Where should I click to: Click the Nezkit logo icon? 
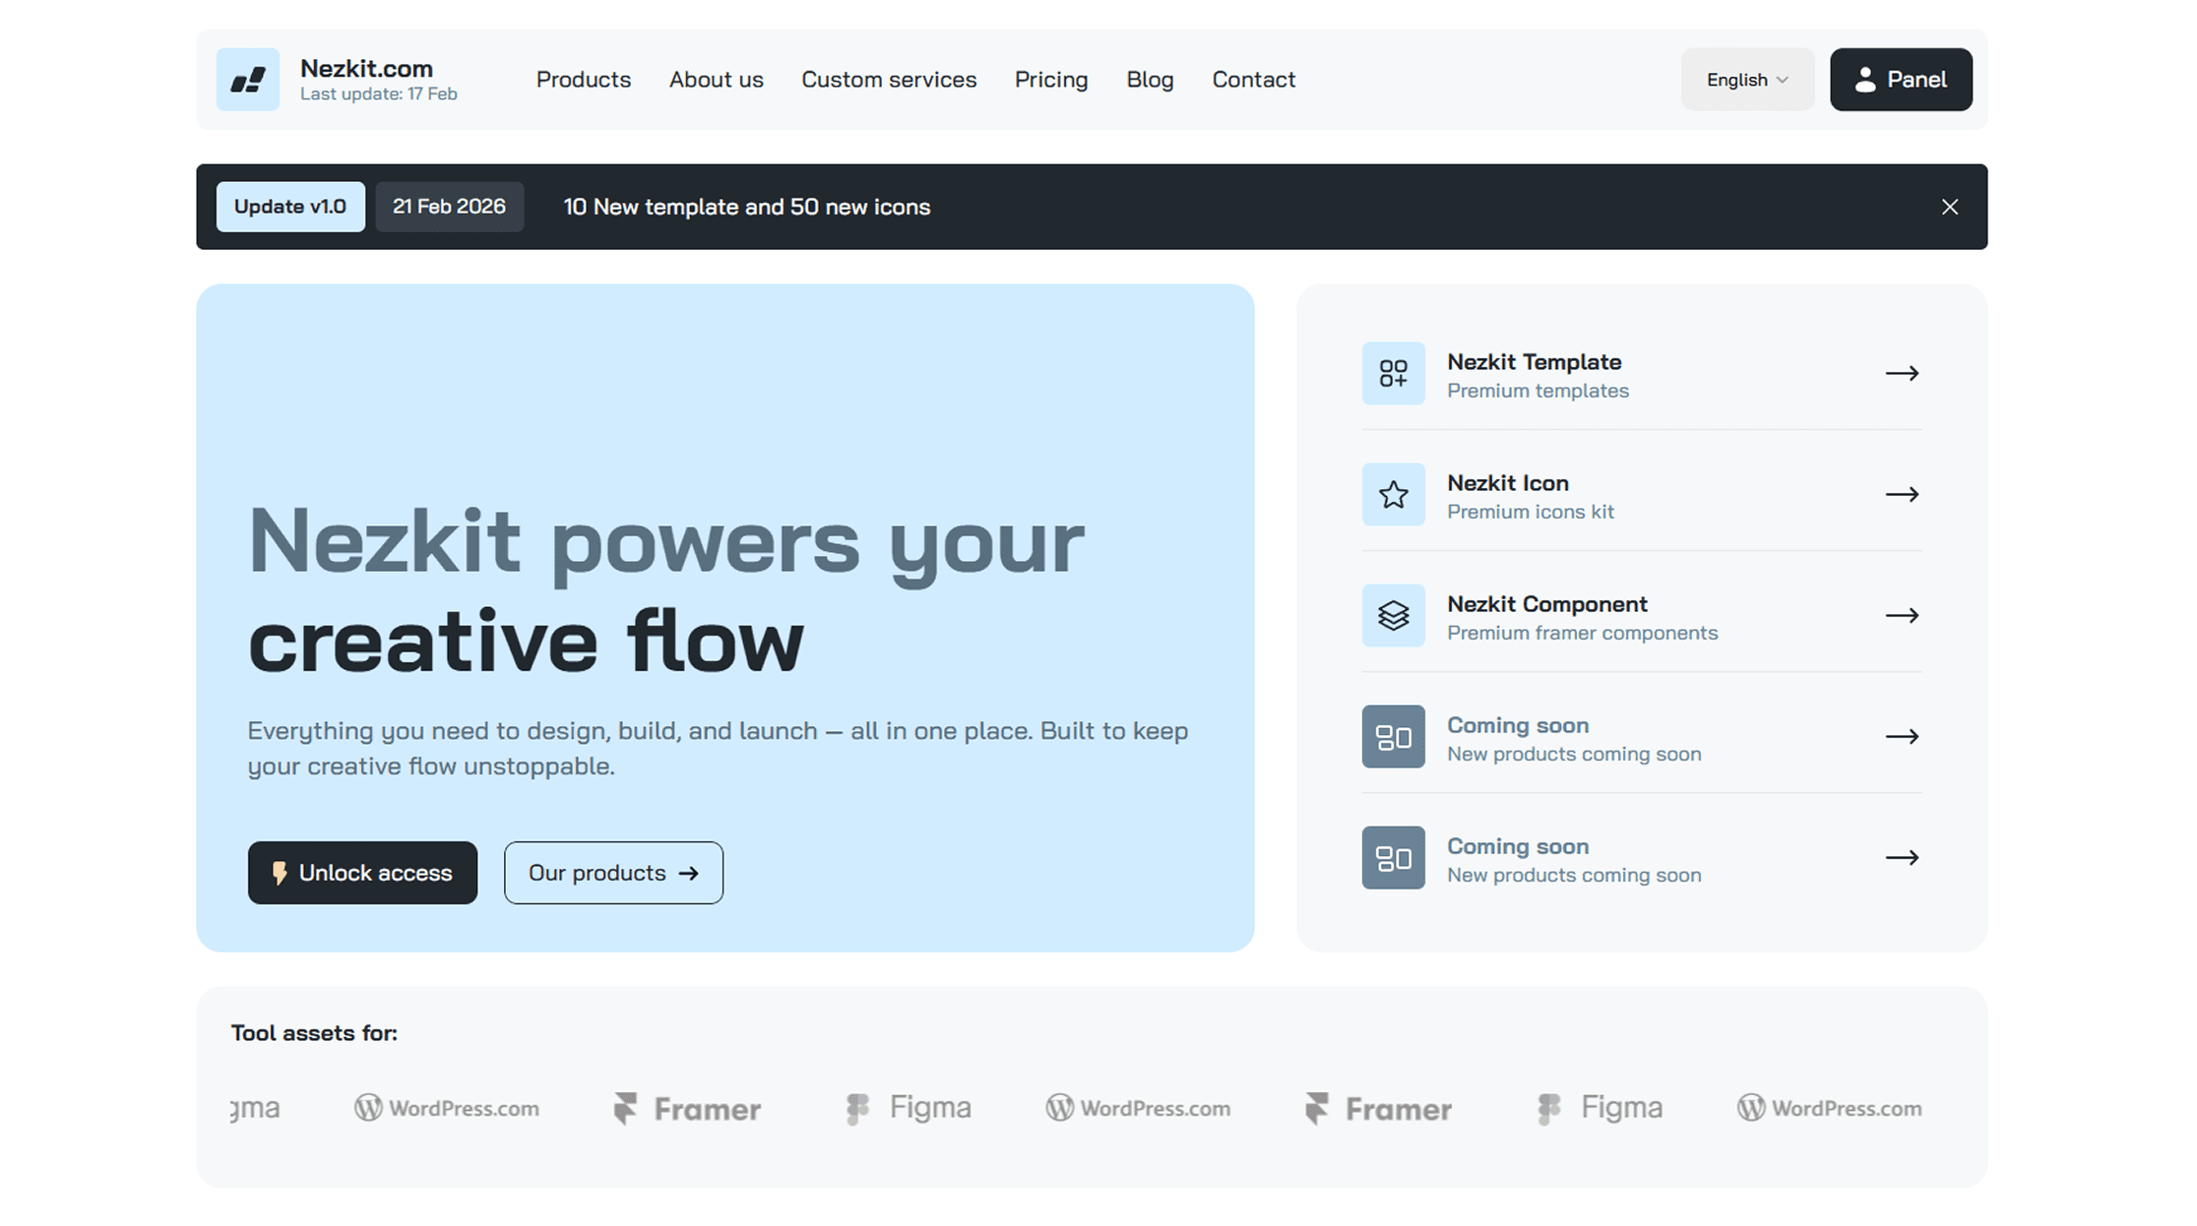pyautogui.click(x=247, y=80)
